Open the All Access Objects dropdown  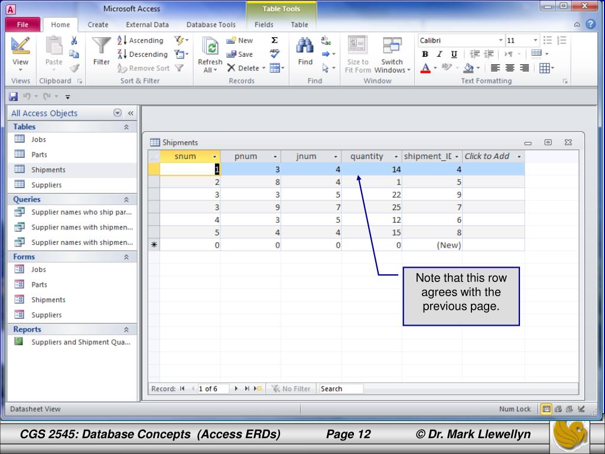point(118,113)
